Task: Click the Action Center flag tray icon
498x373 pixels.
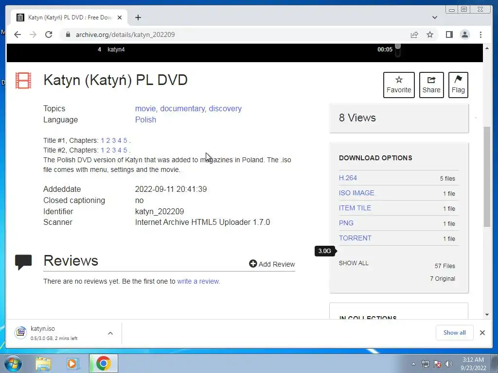Action: [437, 364]
